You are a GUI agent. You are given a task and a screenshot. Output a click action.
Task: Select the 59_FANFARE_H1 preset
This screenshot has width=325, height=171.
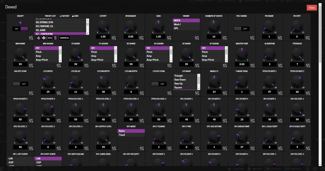60,26
